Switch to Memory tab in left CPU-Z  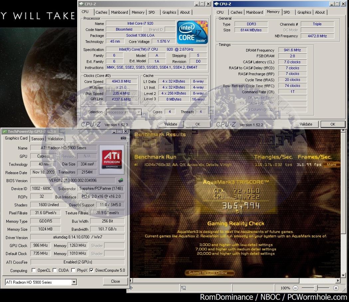point(138,12)
